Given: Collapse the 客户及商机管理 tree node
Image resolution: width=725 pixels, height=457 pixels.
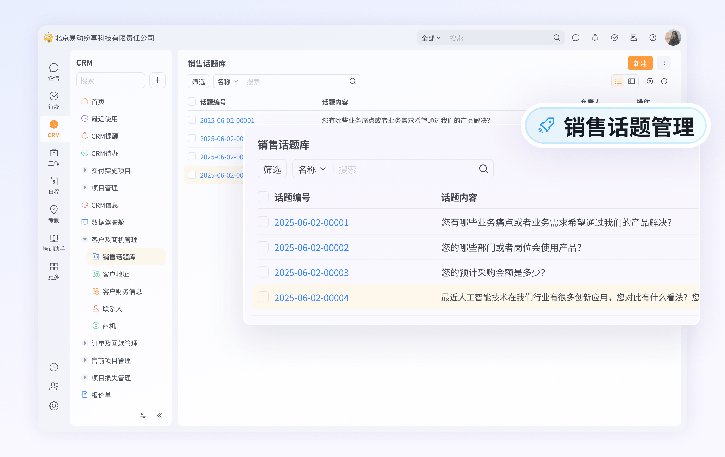Looking at the screenshot, I should [85, 240].
